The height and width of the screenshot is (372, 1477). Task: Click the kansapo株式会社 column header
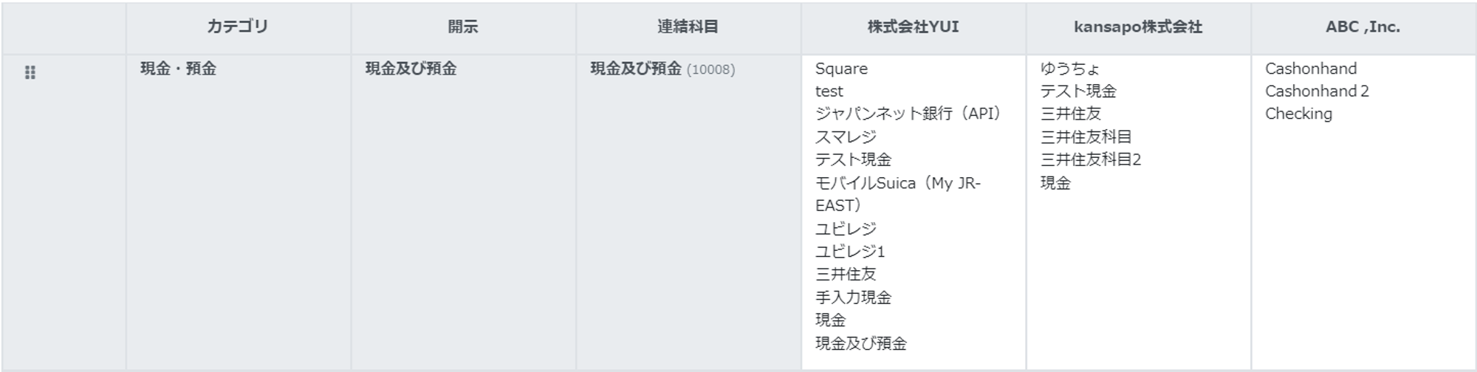click(1138, 27)
